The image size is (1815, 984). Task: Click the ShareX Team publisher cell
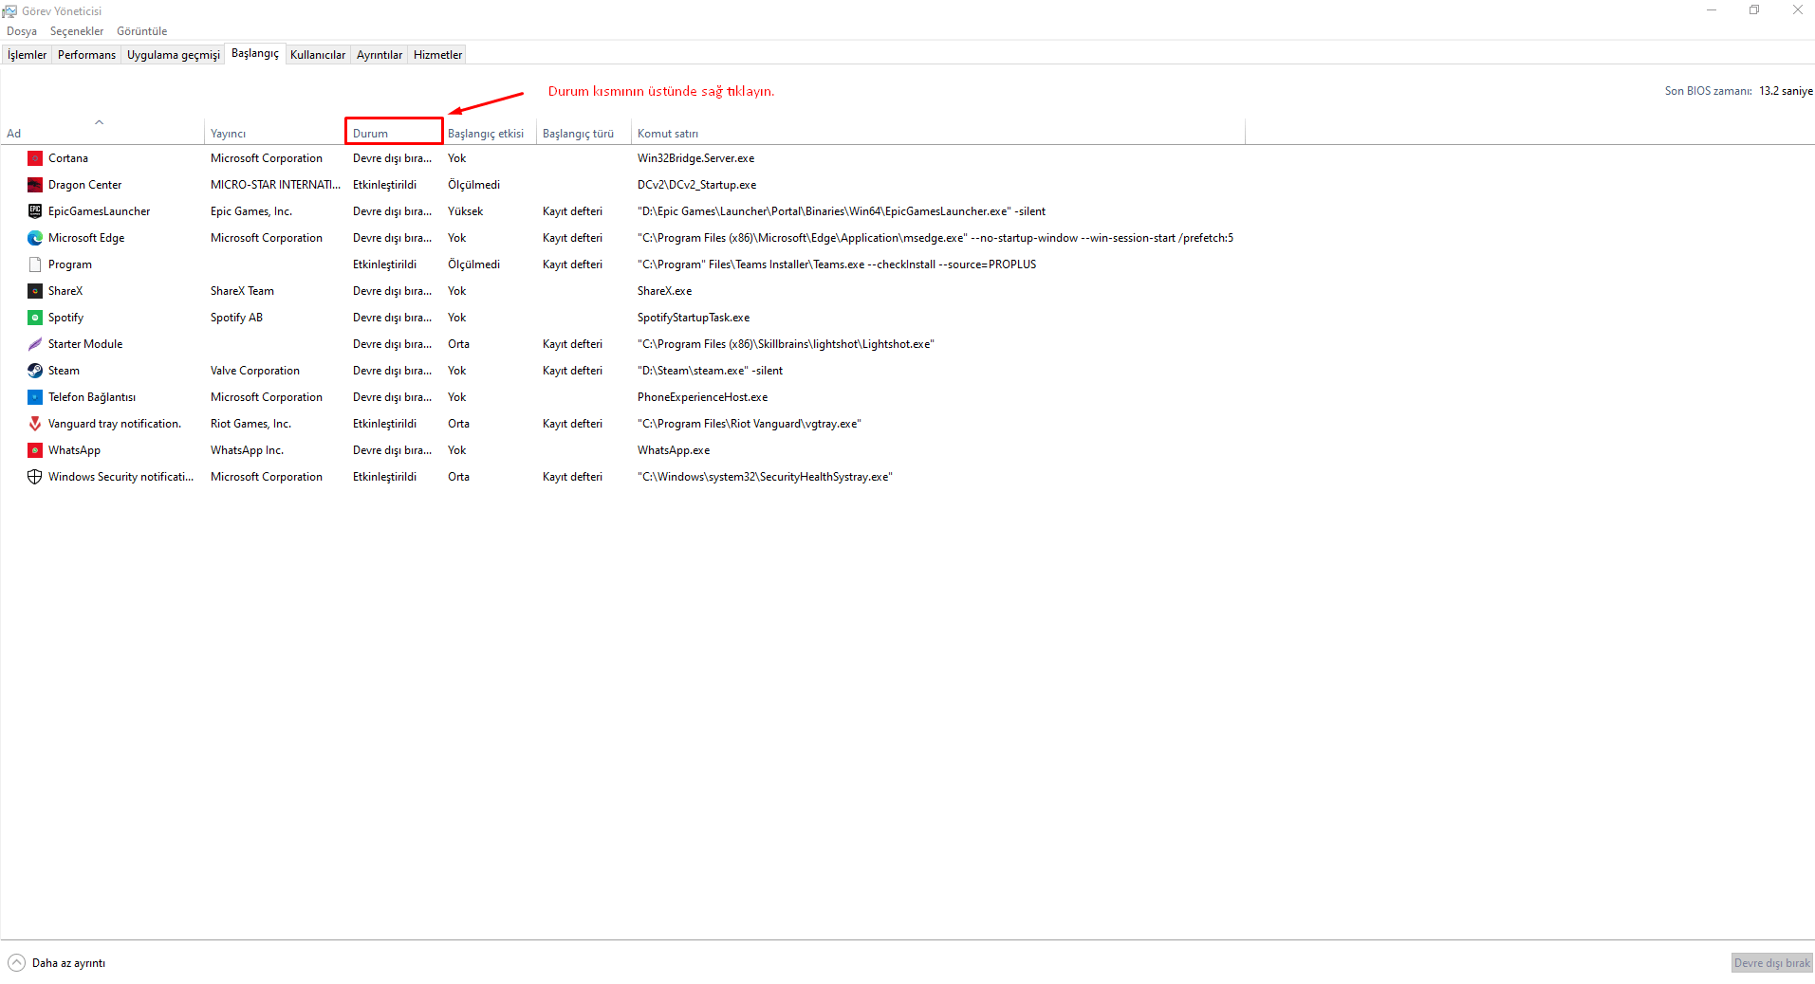click(242, 291)
